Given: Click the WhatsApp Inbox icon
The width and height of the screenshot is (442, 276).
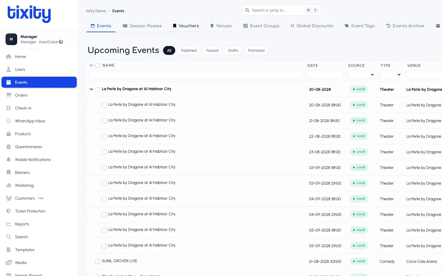Looking at the screenshot, I should click(9, 121).
